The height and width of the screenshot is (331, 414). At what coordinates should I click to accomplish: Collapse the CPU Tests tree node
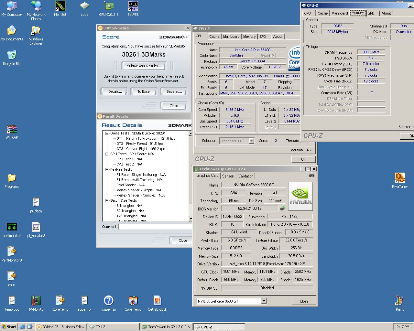(x=107, y=154)
